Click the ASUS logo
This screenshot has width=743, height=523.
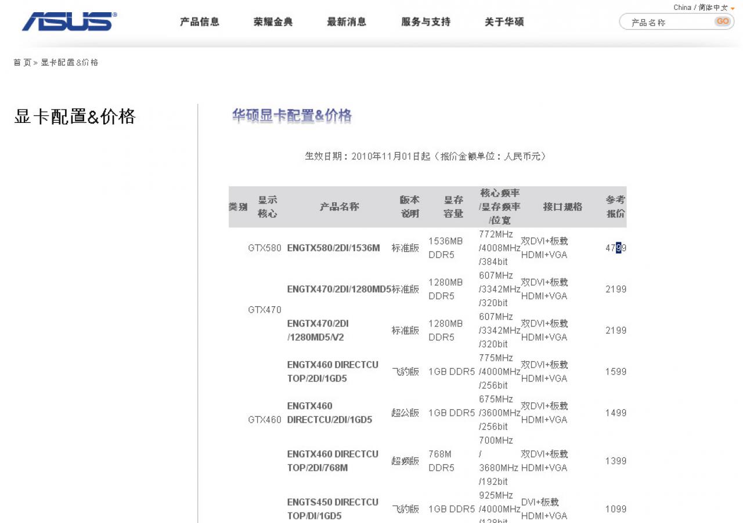pos(69,21)
